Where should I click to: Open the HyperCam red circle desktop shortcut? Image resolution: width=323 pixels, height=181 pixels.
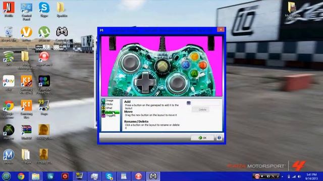click(44, 59)
